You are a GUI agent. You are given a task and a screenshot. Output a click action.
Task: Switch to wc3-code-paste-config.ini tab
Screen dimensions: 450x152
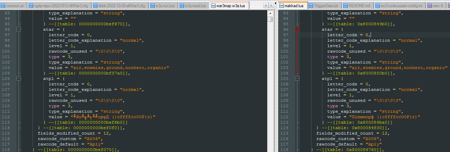[x=399, y=6]
